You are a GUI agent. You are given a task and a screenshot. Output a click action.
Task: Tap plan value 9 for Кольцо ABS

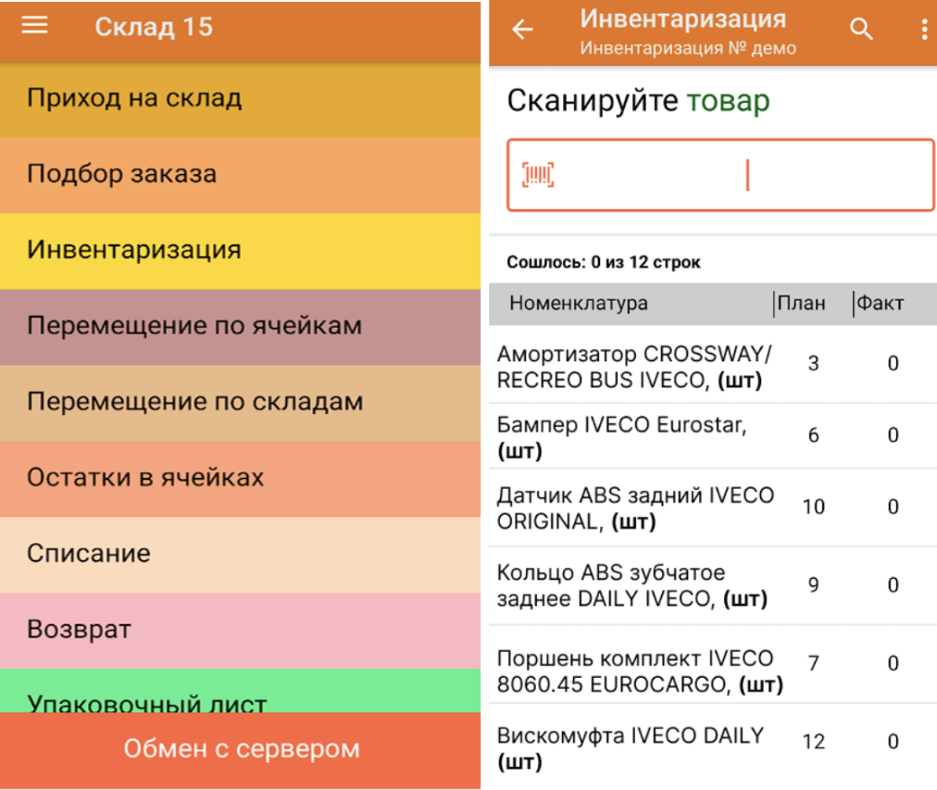point(813,584)
